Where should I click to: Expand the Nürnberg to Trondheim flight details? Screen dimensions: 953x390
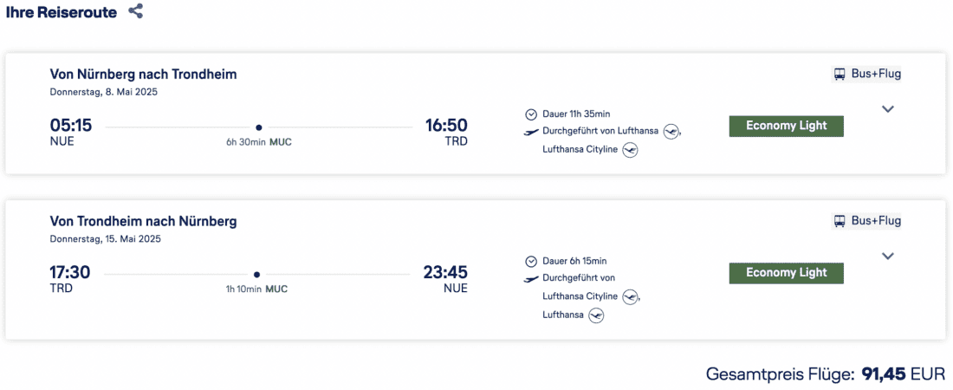click(887, 109)
